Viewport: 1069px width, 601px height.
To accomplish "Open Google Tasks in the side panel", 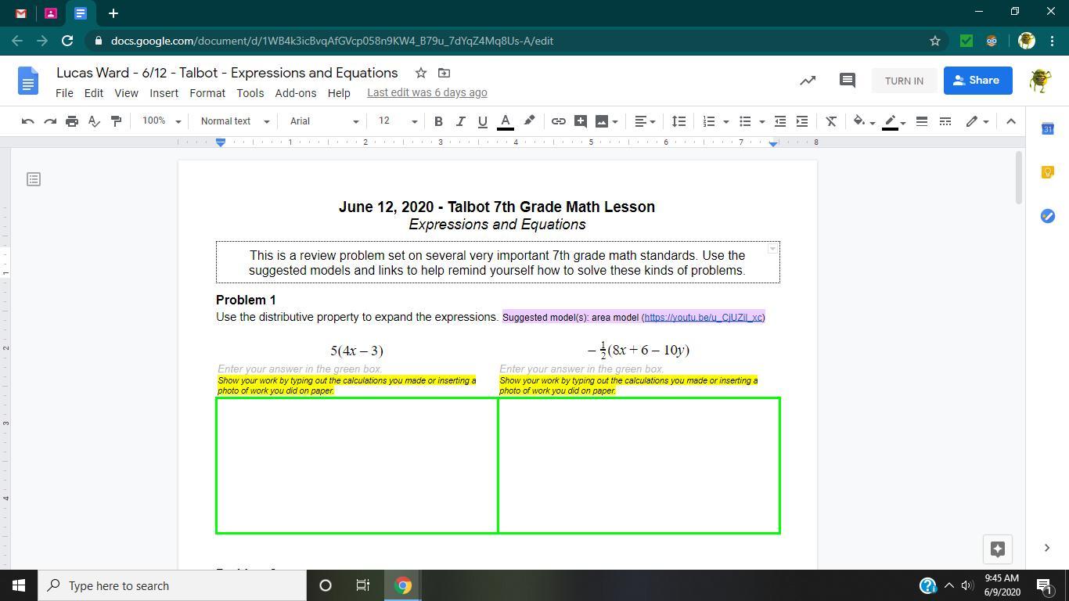I will point(1047,216).
